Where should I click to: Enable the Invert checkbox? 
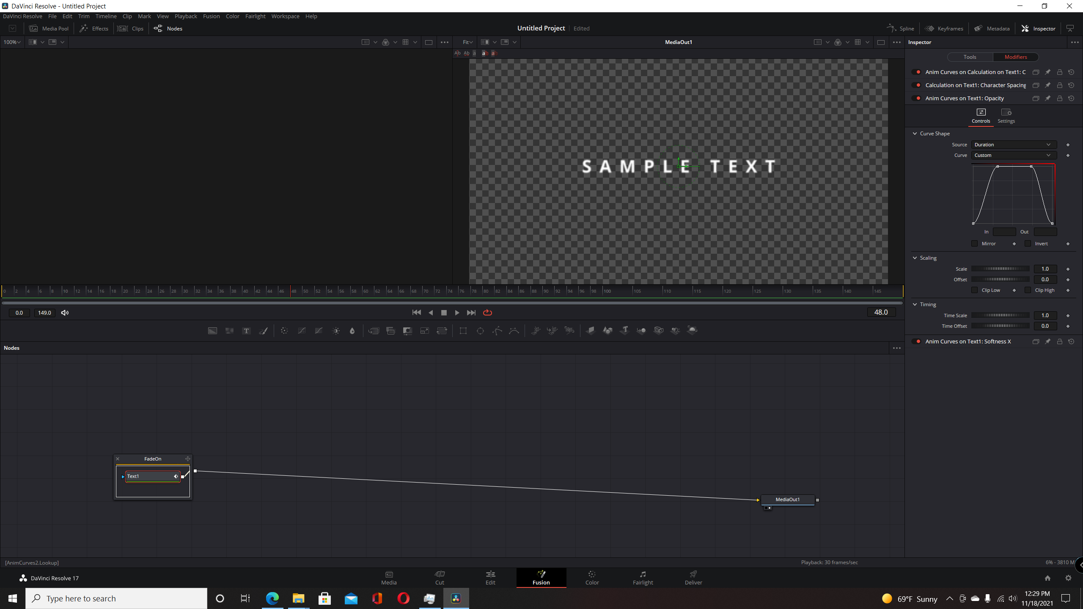[1028, 244]
